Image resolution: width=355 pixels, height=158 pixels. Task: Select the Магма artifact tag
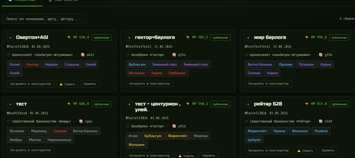(35, 140)
